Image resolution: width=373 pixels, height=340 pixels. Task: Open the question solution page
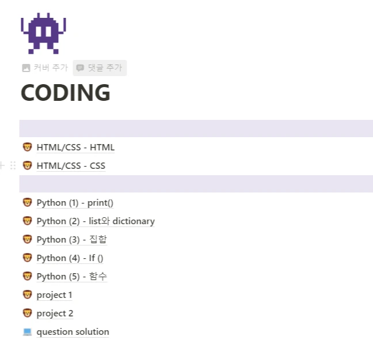[73, 332]
